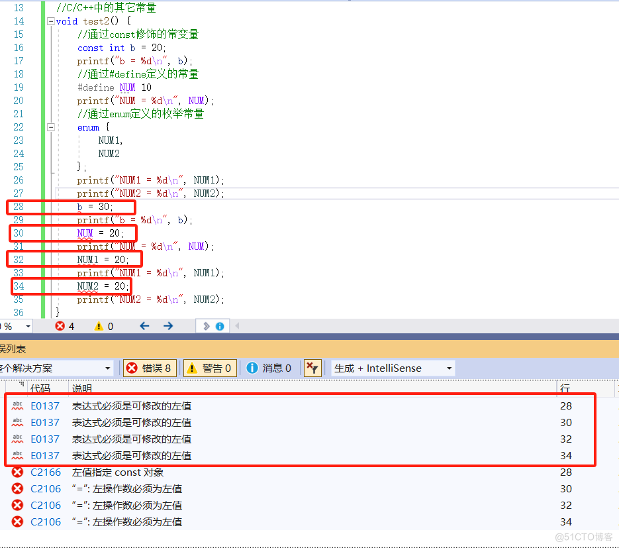Toggle the 警告 0 warnings filter
Viewport: 619px width, 548px height.
tap(209, 368)
